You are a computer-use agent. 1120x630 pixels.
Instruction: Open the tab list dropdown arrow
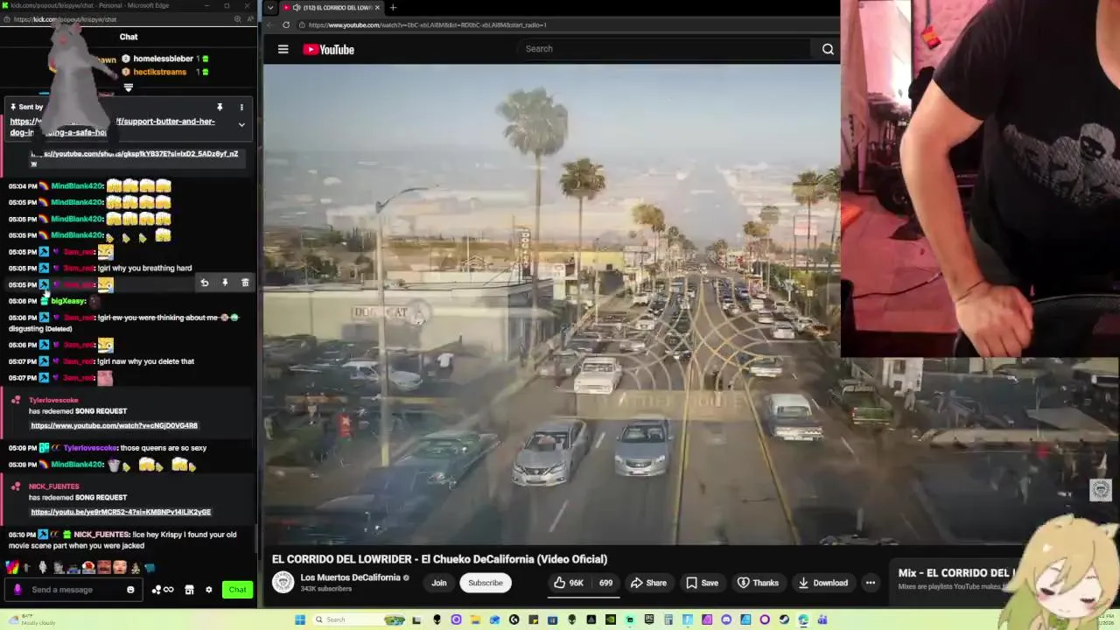click(270, 8)
